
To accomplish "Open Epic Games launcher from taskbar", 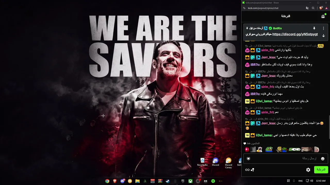I will 183,181.
